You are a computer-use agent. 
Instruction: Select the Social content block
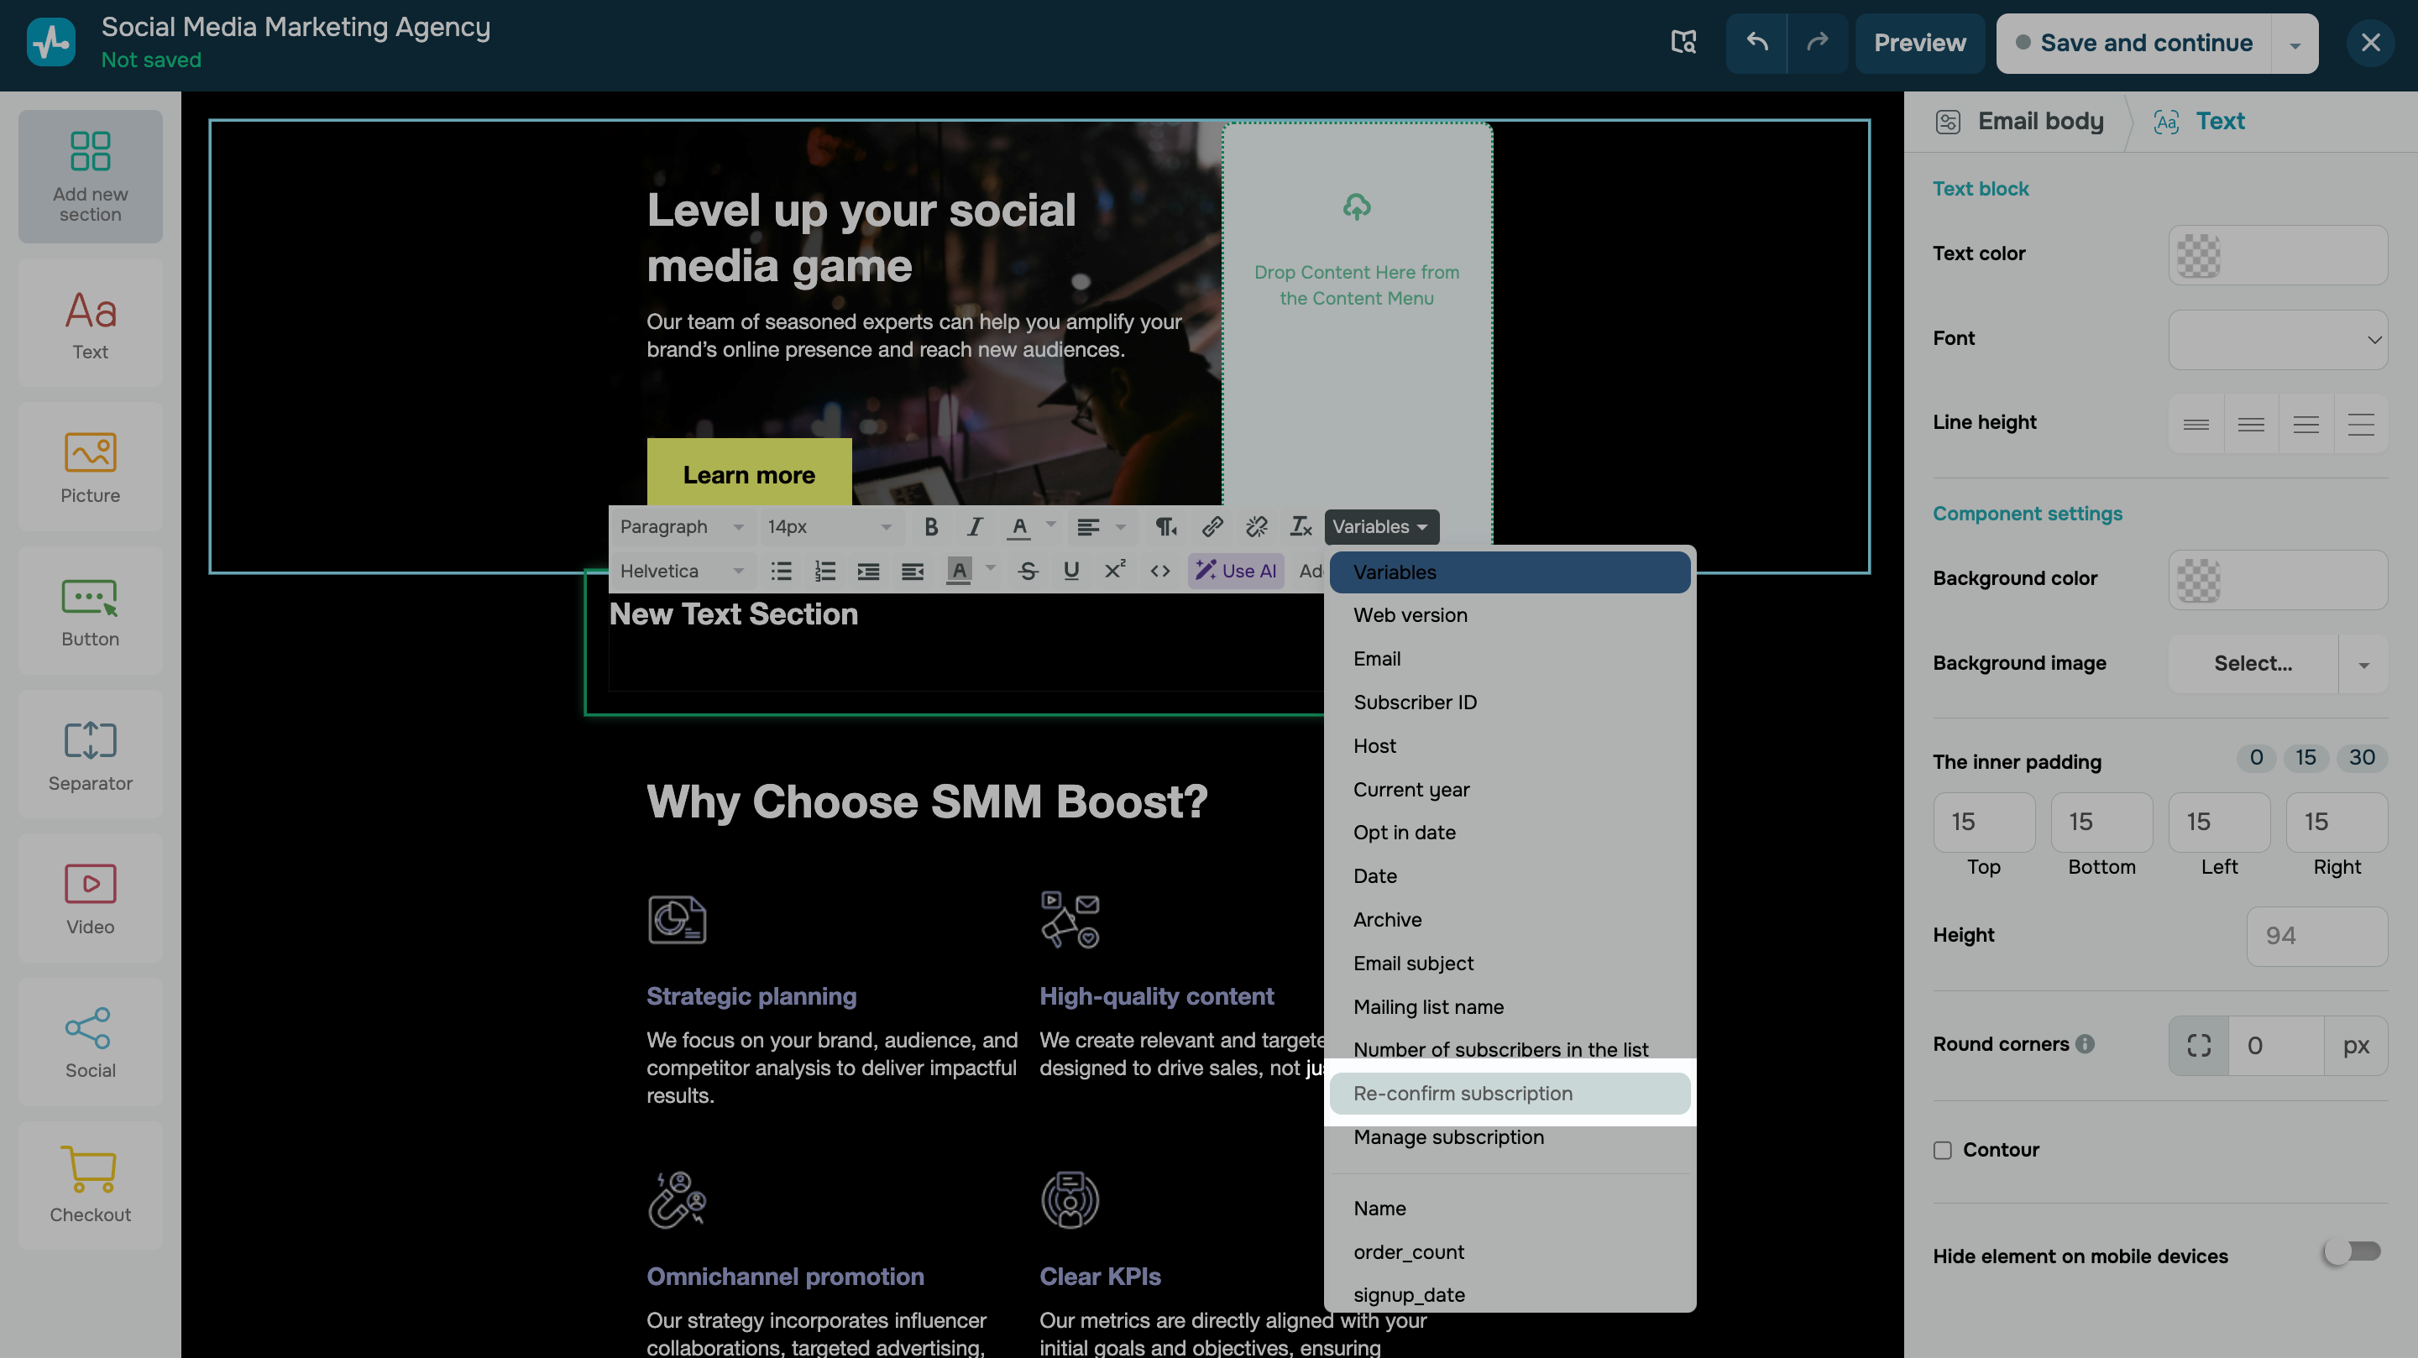tap(90, 1042)
